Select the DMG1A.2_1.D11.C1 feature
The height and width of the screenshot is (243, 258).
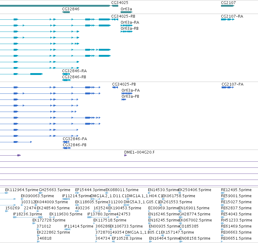click(x=95, y=199)
